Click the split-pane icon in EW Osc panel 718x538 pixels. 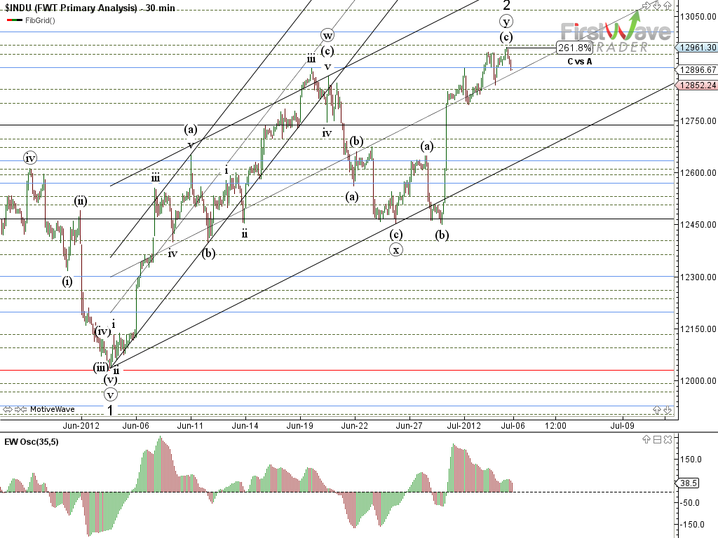tap(658, 440)
